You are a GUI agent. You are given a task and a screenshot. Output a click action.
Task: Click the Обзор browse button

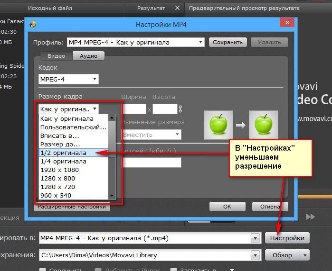(x=282, y=255)
